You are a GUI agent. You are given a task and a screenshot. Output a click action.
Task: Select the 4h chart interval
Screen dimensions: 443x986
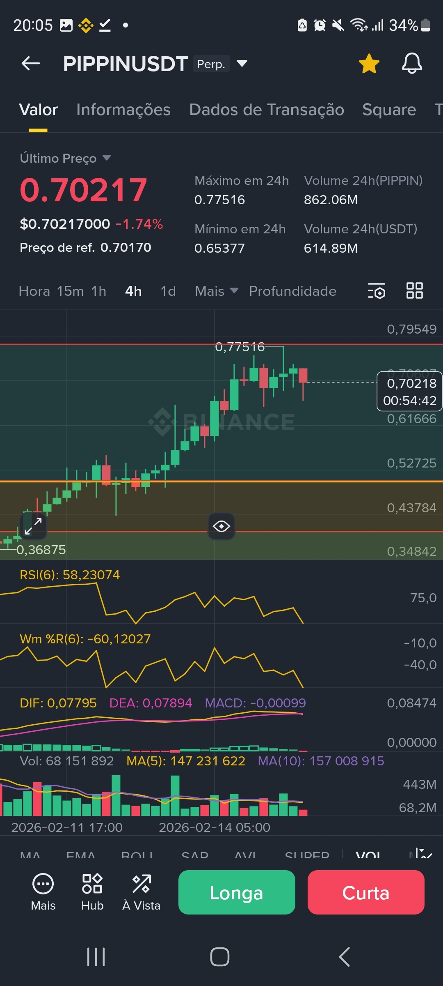[x=133, y=291]
